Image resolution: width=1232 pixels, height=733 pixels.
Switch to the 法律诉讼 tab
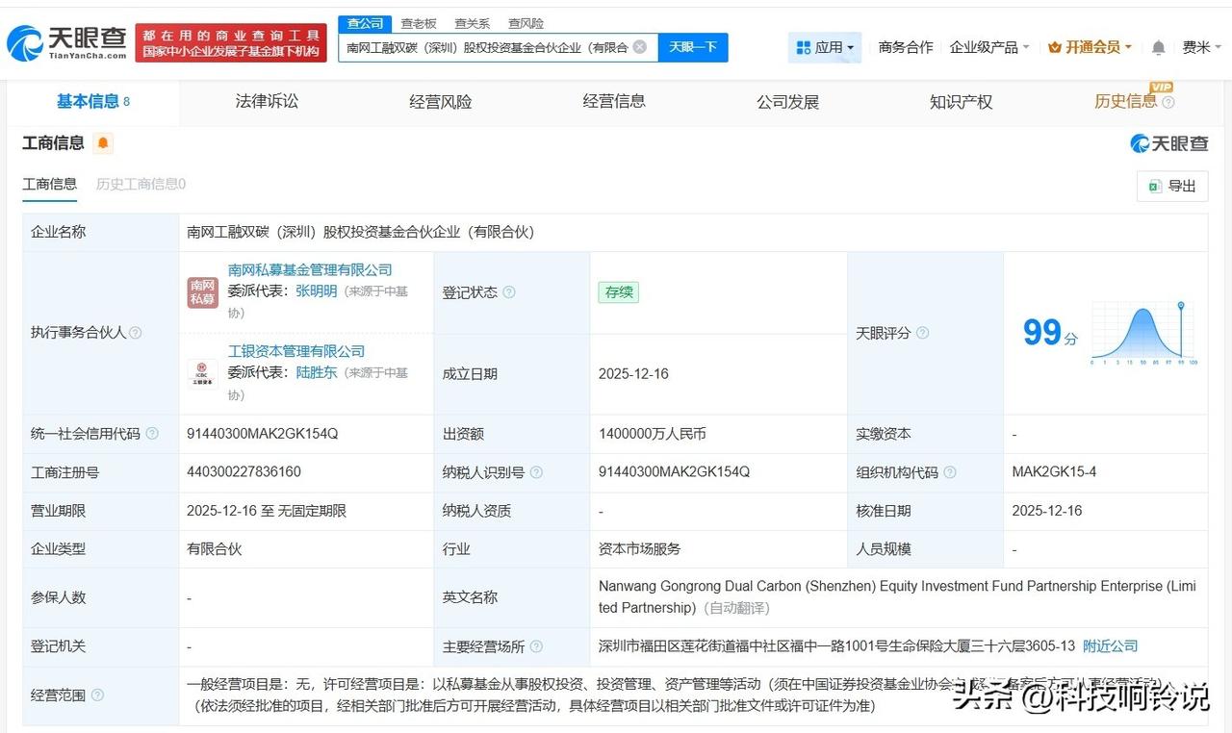(x=267, y=101)
